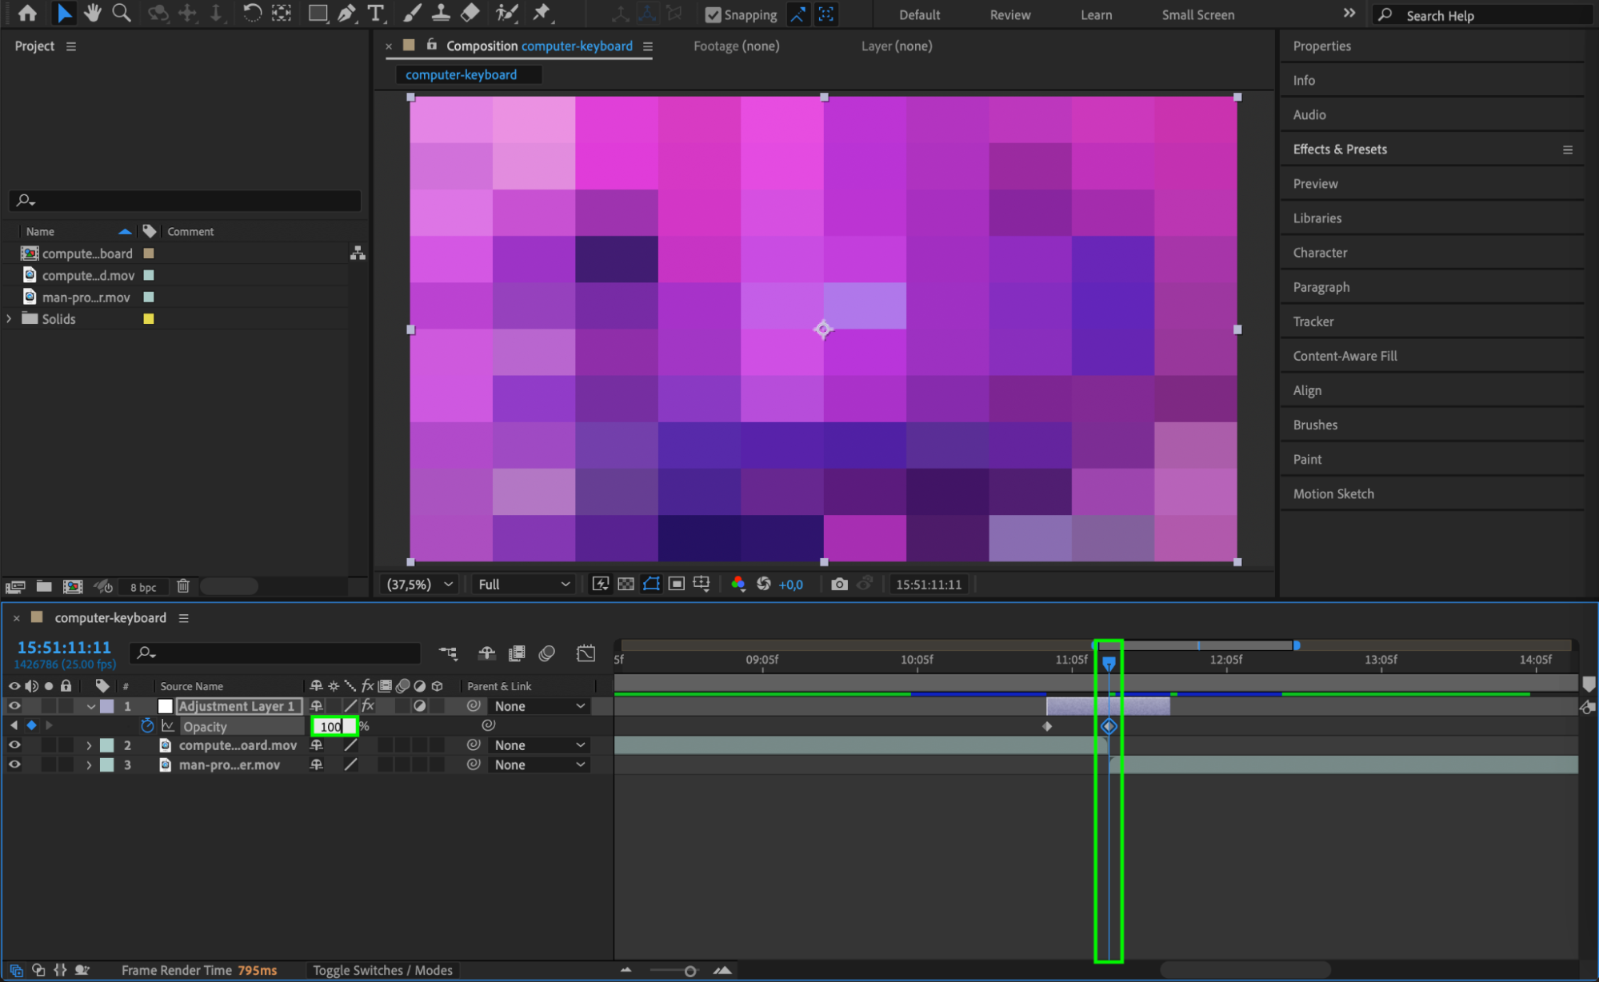Select the Puppet Pin tool
This screenshot has height=982, width=1599.
pos(542,13)
